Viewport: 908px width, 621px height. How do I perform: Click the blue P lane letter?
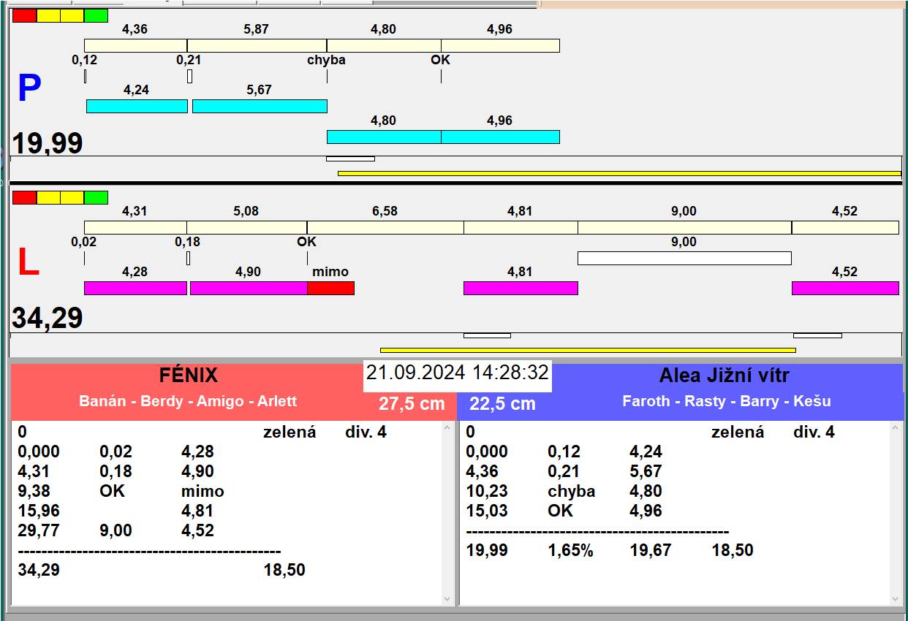29,89
